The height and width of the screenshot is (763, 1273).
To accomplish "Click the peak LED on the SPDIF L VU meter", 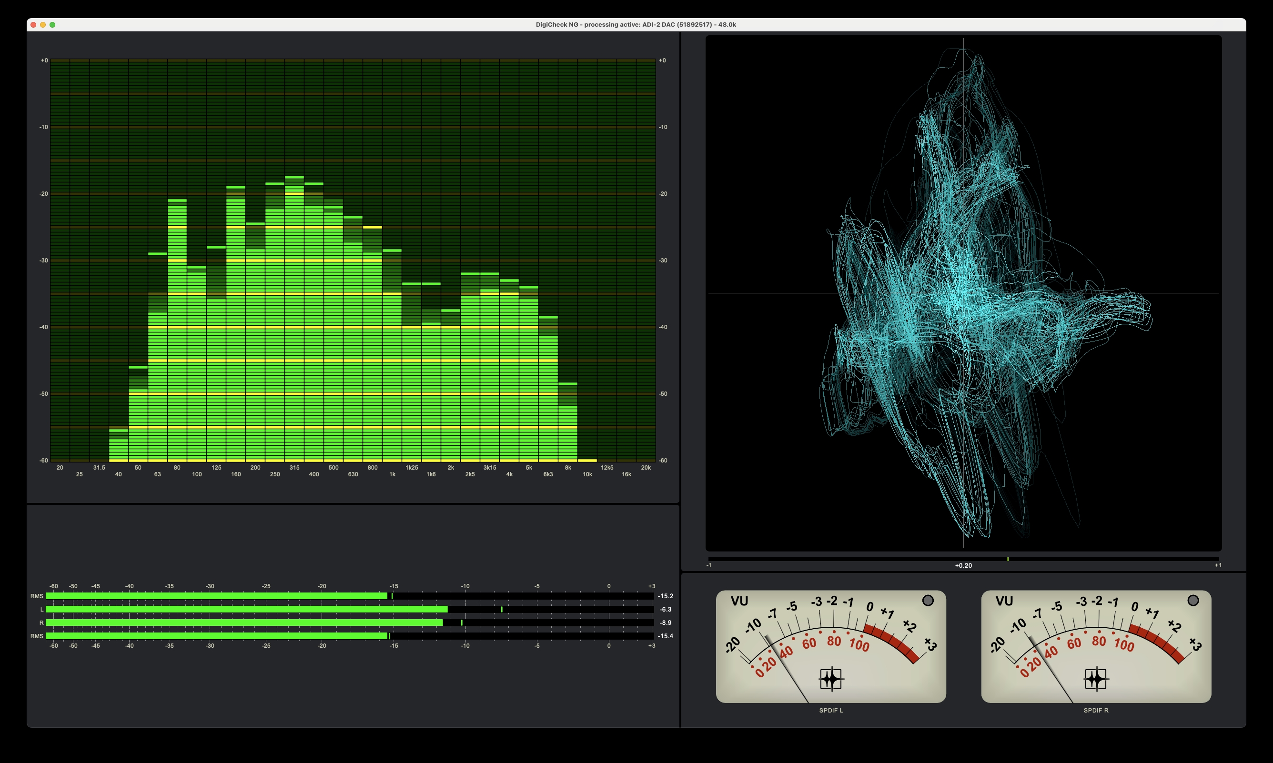I will click(x=928, y=600).
